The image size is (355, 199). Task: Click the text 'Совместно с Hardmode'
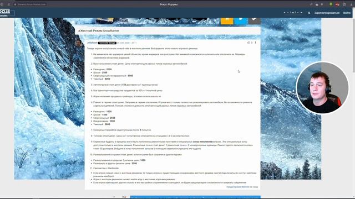[106, 168]
